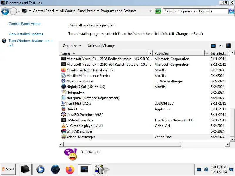This screenshot has height=176, width=235.
Task: Click the horizontal scrollbar right arrow
Action: (227, 144)
